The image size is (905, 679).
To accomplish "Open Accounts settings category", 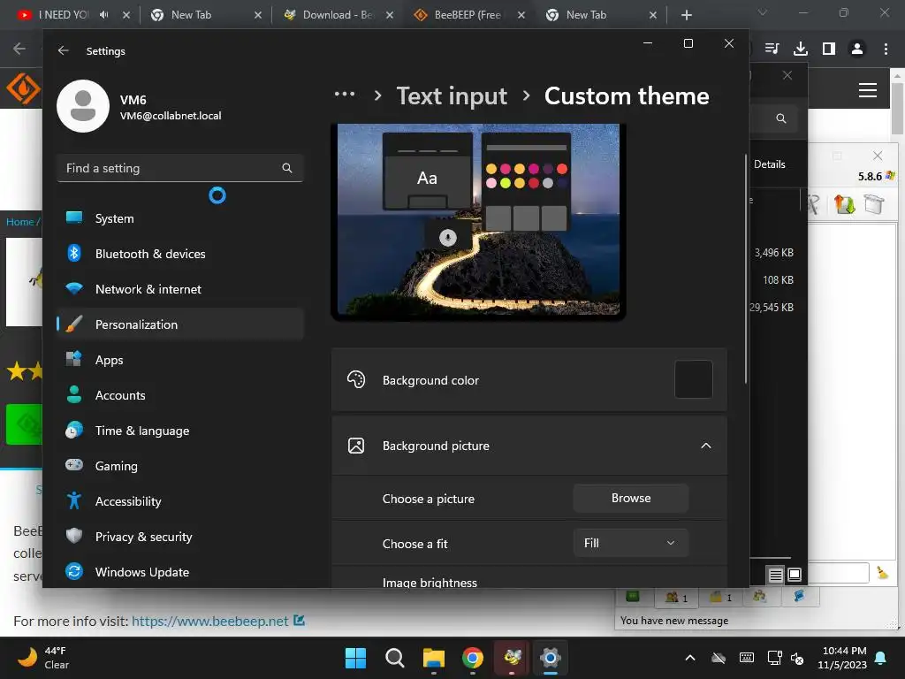I will [180, 395].
